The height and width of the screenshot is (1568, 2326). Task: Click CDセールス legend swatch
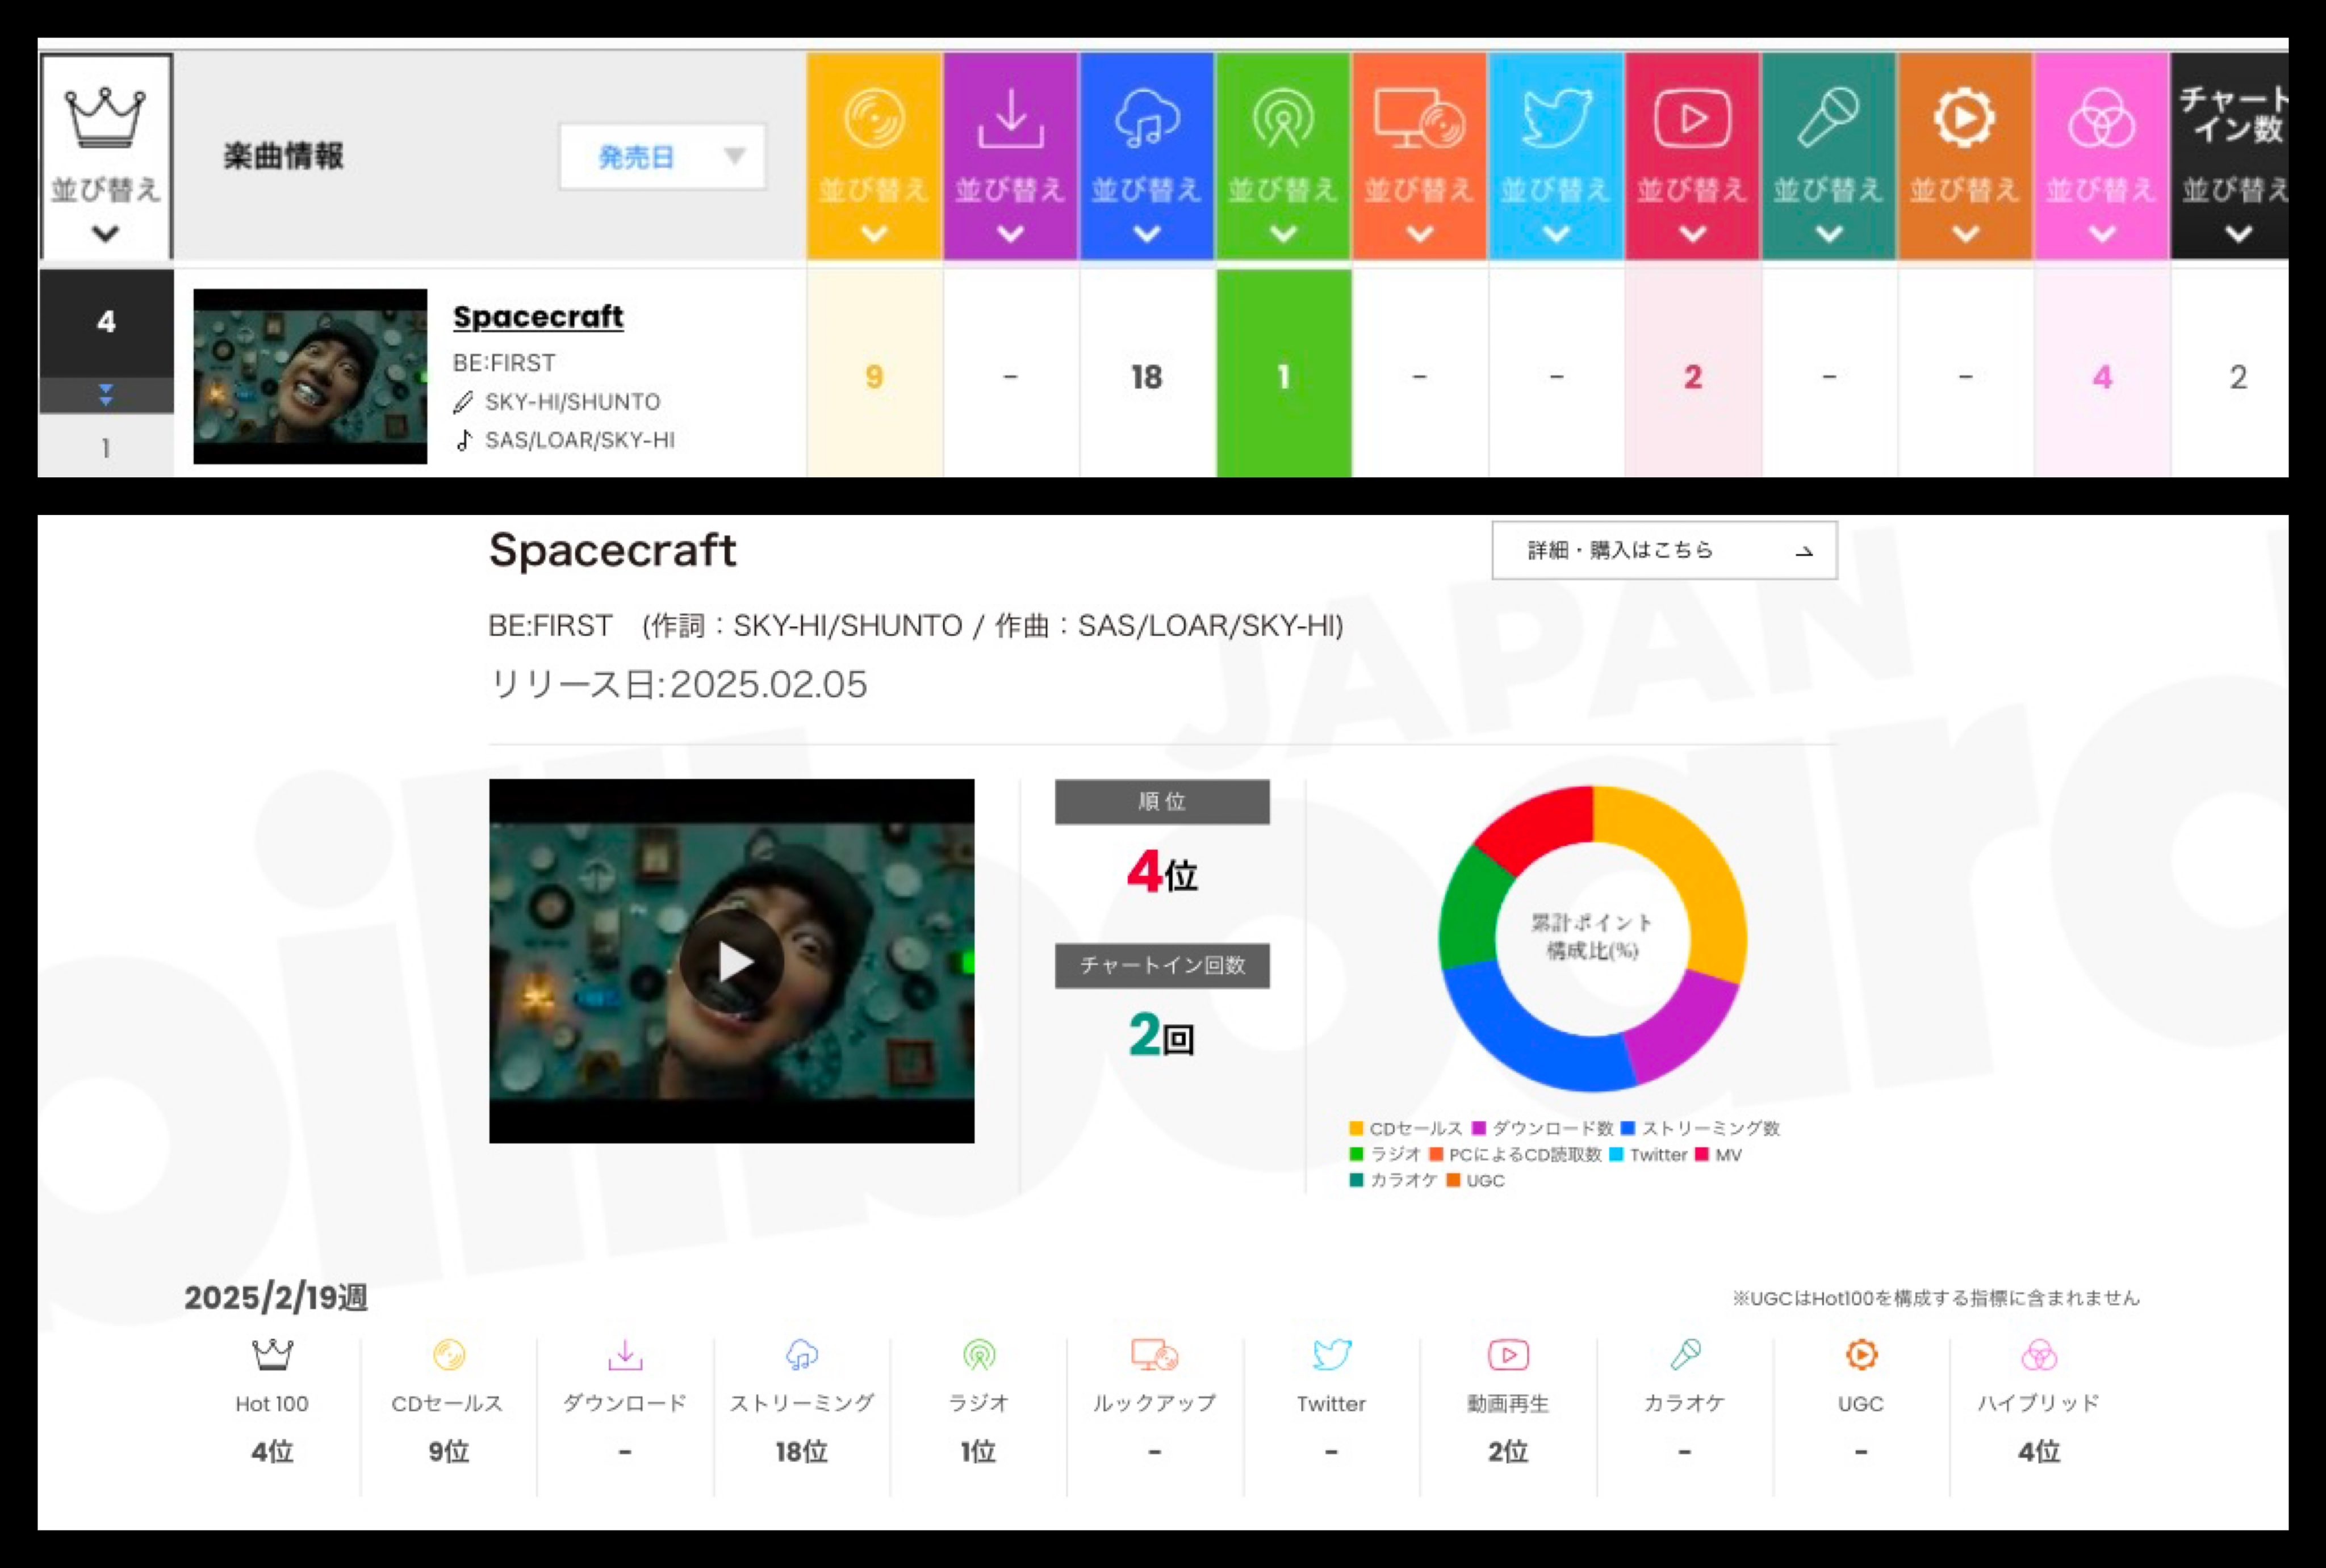[x=1356, y=1128]
